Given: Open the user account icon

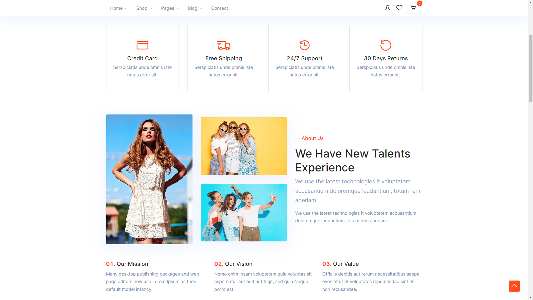Looking at the screenshot, I should pyautogui.click(x=387, y=8).
